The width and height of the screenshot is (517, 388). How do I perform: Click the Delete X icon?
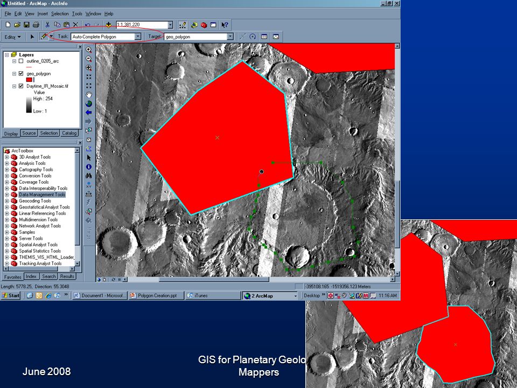75,25
